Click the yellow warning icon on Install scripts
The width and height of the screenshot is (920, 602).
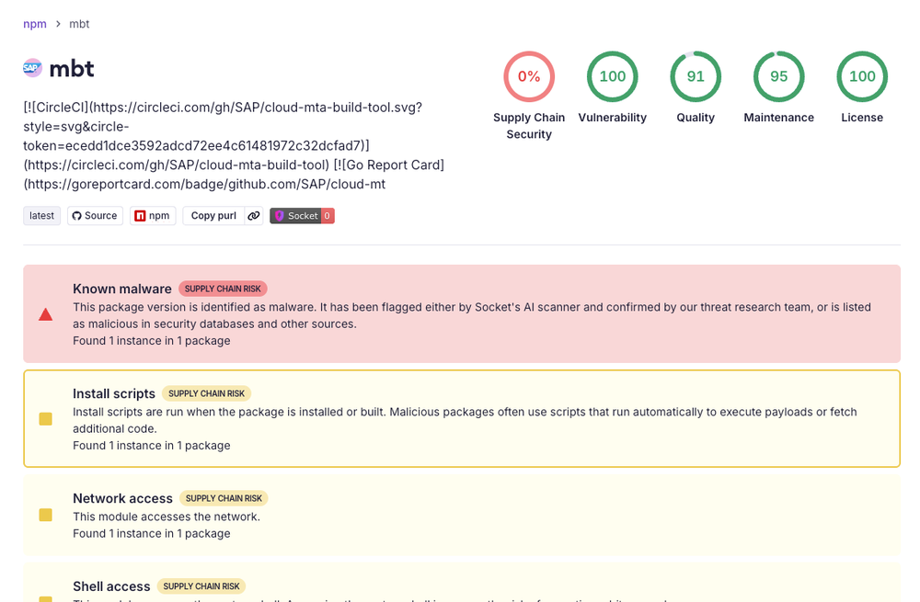pyautogui.click(x=45, y=418)
